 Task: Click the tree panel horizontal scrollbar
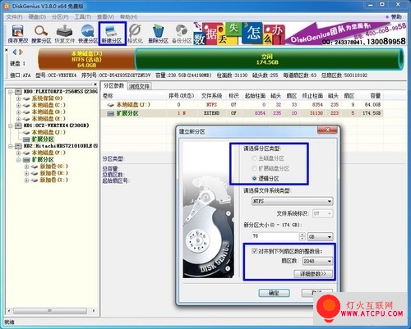point(50,311)
